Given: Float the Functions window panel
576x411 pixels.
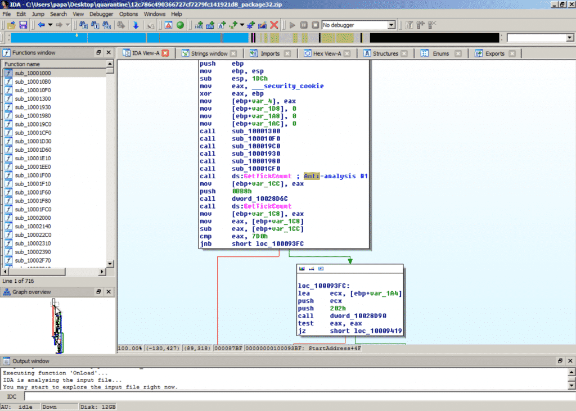Looking at the screenshot, I should coord(98,52).
